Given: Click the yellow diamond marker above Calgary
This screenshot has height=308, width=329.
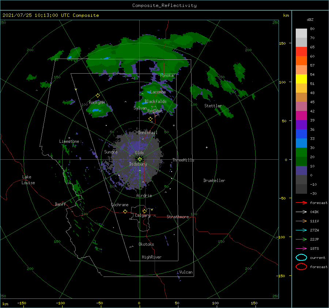Looking at the screenshot, I should [x=144, y=211].
